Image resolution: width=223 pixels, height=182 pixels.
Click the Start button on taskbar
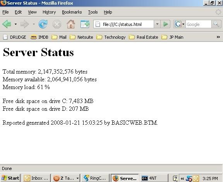[10, 178]
